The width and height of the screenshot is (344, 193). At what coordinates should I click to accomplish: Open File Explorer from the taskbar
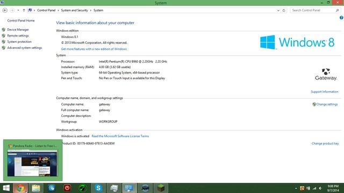[36, 188]
